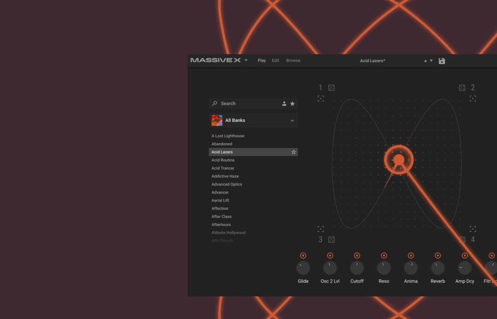Image resolution: width=497 pixels, height=319 pixels.
Task: Select the Acid Routine preset
Action: 223,160
